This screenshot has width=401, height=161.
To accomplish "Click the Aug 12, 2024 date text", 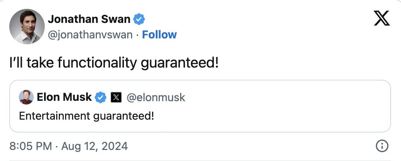I will pos(94,146).
